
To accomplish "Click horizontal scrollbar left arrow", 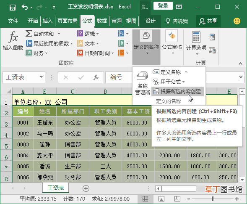I will pos(159,188).
